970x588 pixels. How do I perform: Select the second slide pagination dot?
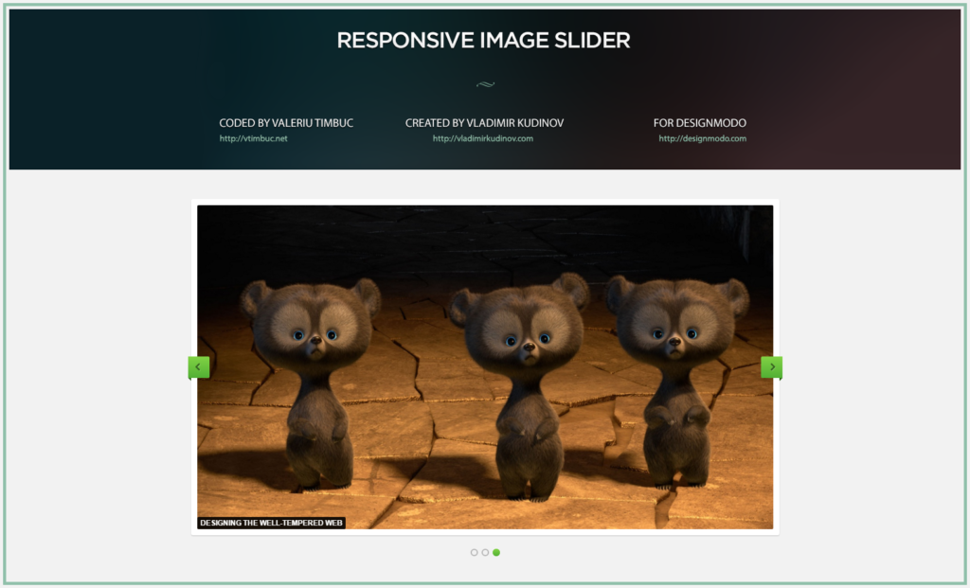click(x=485, y=553)
